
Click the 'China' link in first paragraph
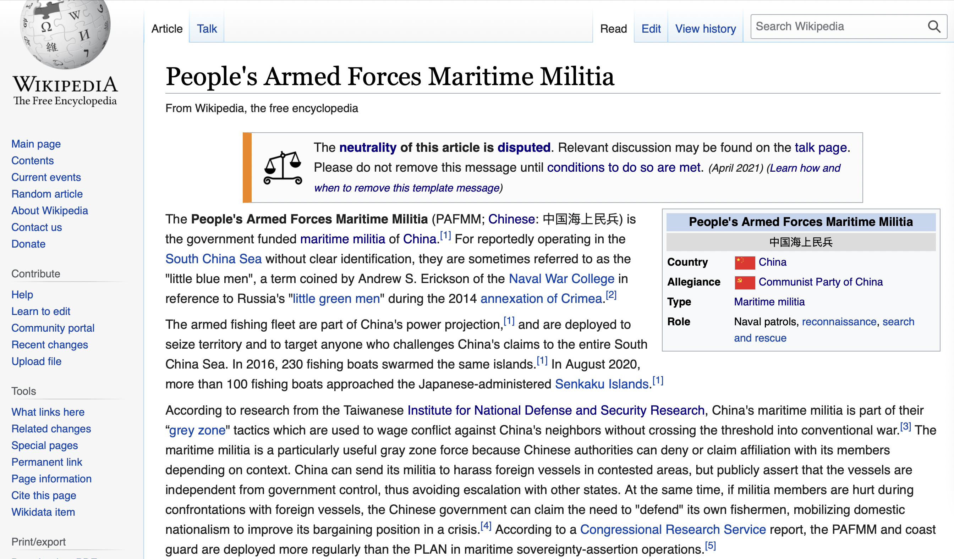click(420, 239)
